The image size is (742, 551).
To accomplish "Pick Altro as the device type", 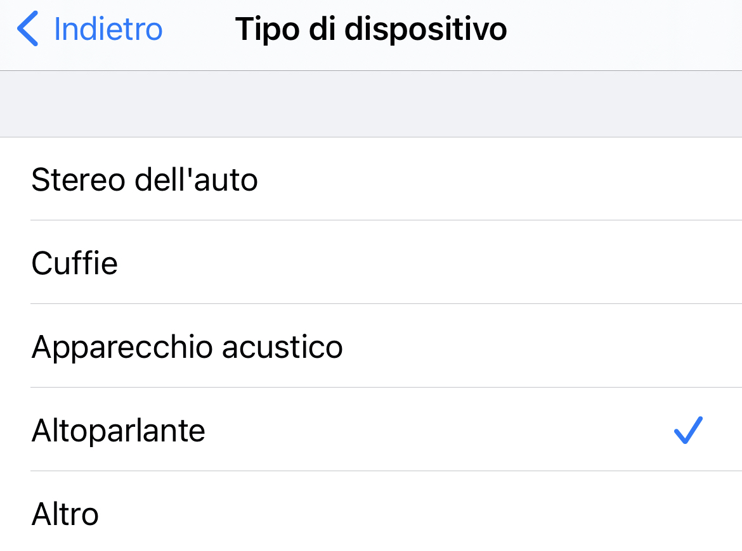I will tap(65, 514).
